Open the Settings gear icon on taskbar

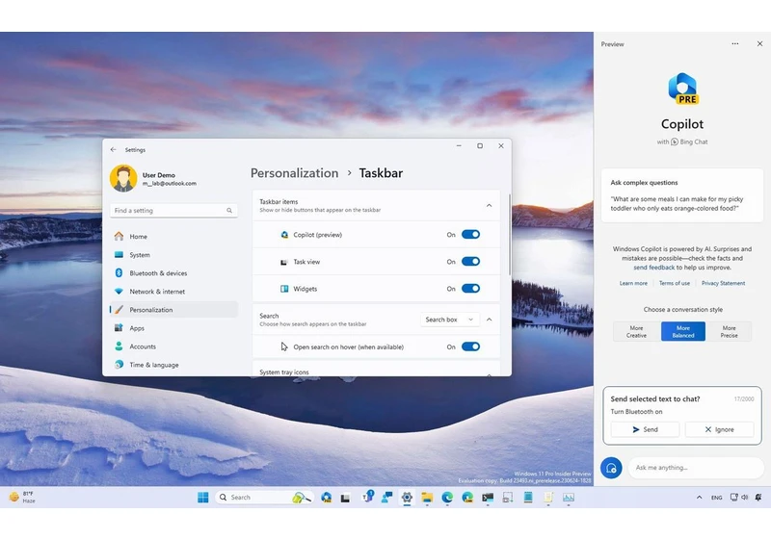coord(407,498)
